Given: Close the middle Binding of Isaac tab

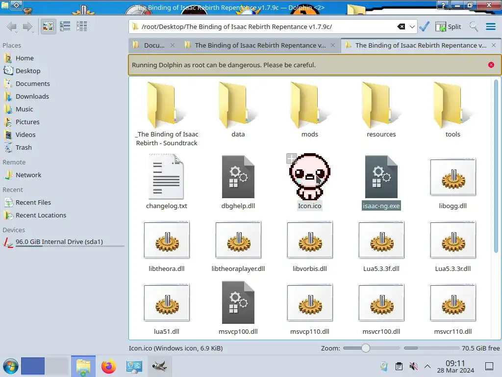Looking at the screenshot, I should pos(333,45).
